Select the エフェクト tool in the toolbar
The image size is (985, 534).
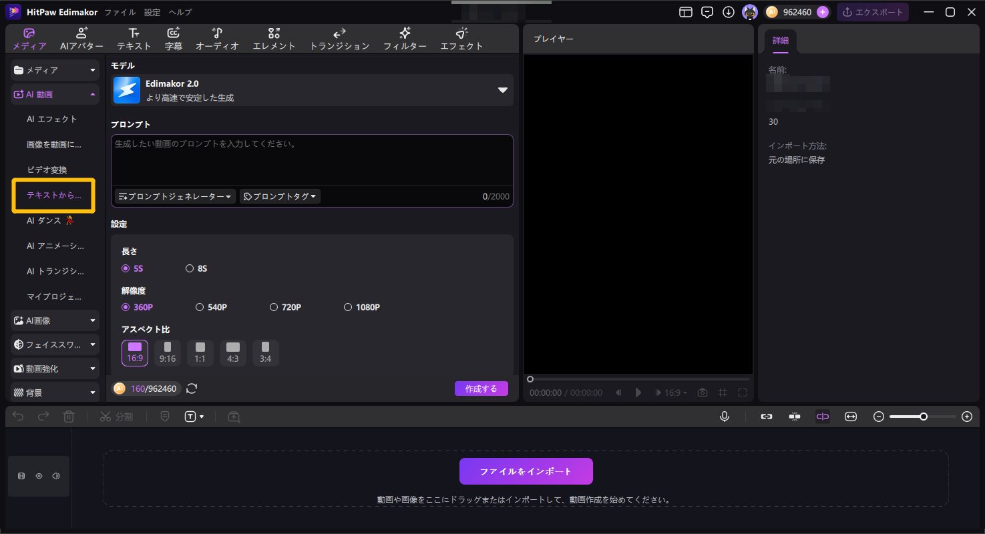(461, 38)
